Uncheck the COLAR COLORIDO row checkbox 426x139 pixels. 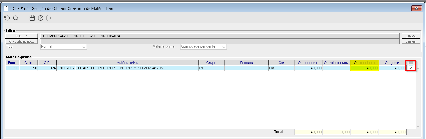coord(411,68)
